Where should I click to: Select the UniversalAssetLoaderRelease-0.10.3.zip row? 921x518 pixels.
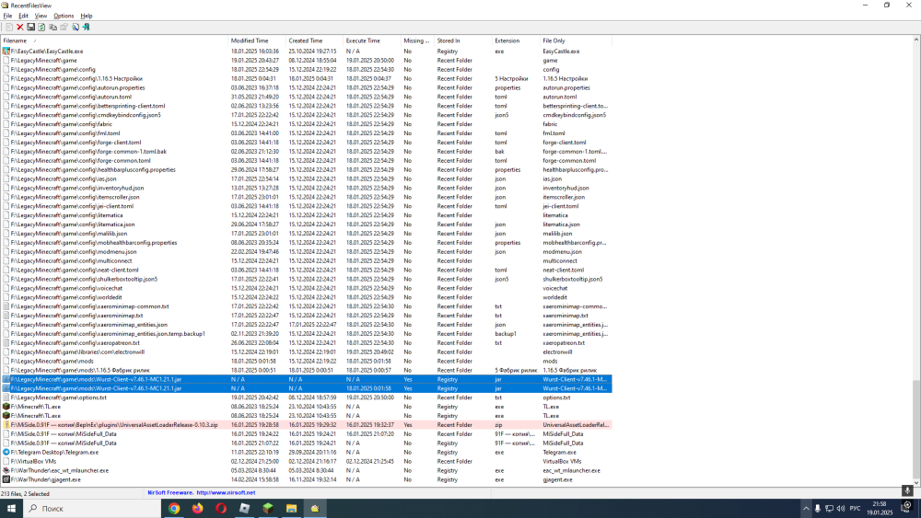pyautogui.click(x=306, y=425)
